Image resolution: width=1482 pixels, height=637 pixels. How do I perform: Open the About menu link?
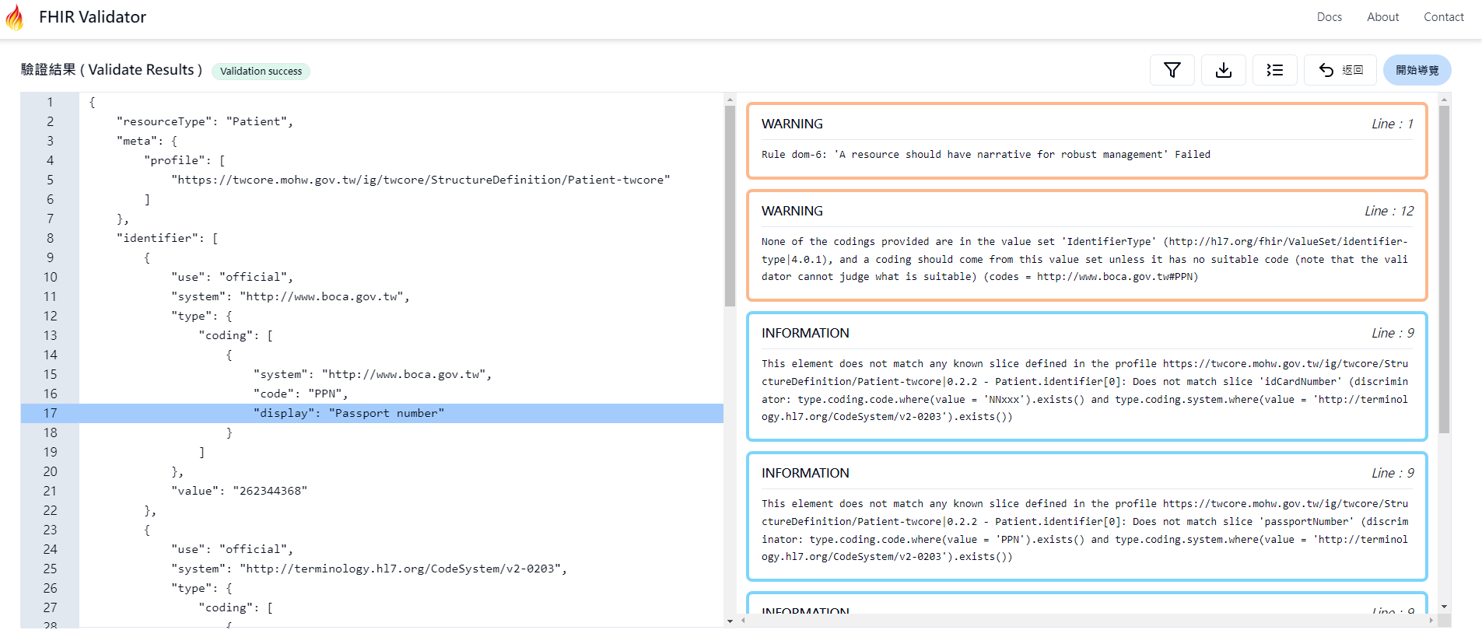[x=1382, y=17]
